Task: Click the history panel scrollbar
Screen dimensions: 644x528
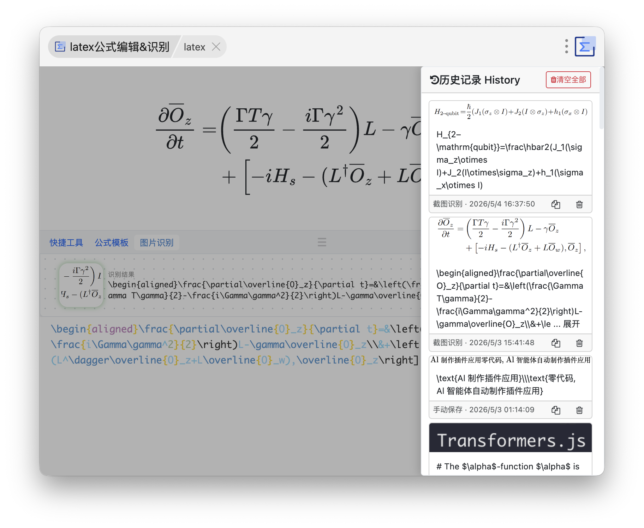Action: tap(602, 99)
